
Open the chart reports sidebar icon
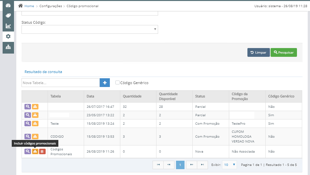pos(8,26)
